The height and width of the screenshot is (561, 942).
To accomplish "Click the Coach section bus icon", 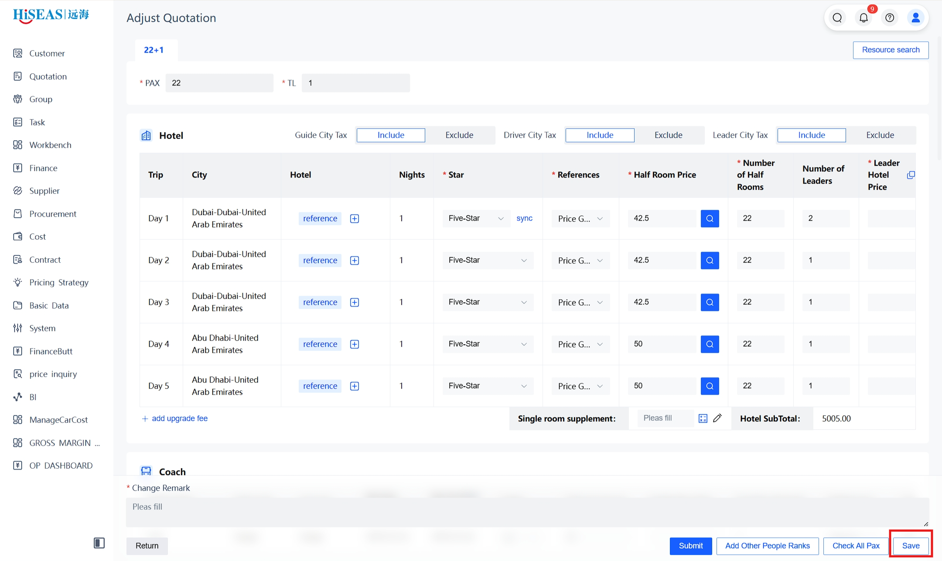I will tap(146, 471).
